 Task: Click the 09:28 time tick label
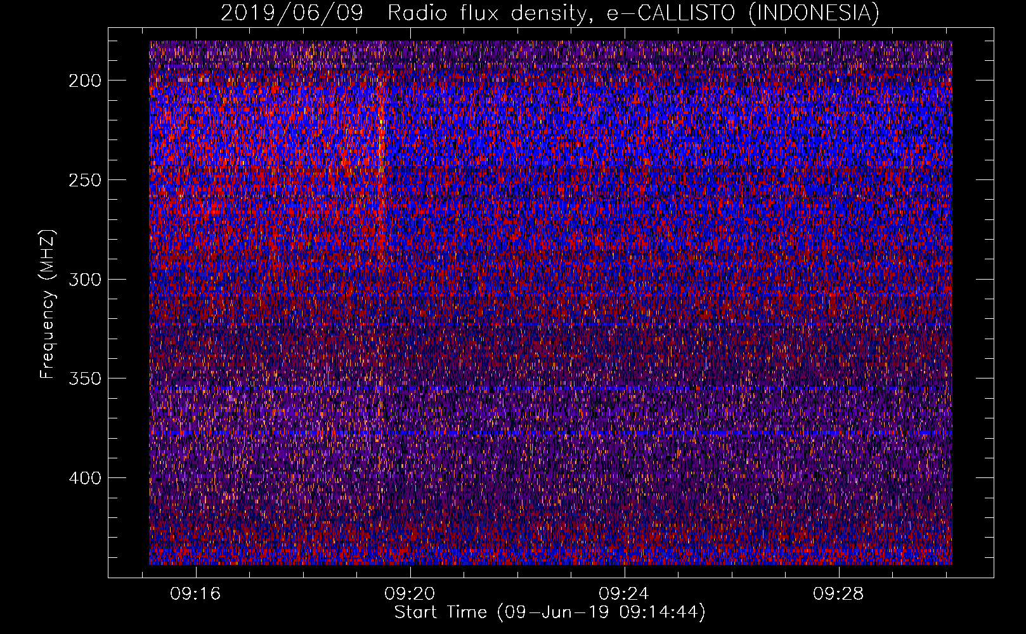838,593
